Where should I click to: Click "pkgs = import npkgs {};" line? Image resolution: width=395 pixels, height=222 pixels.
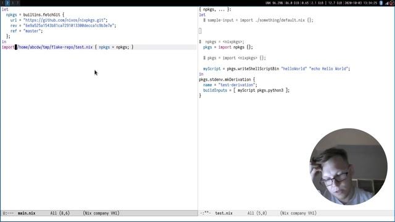[228, 47]
